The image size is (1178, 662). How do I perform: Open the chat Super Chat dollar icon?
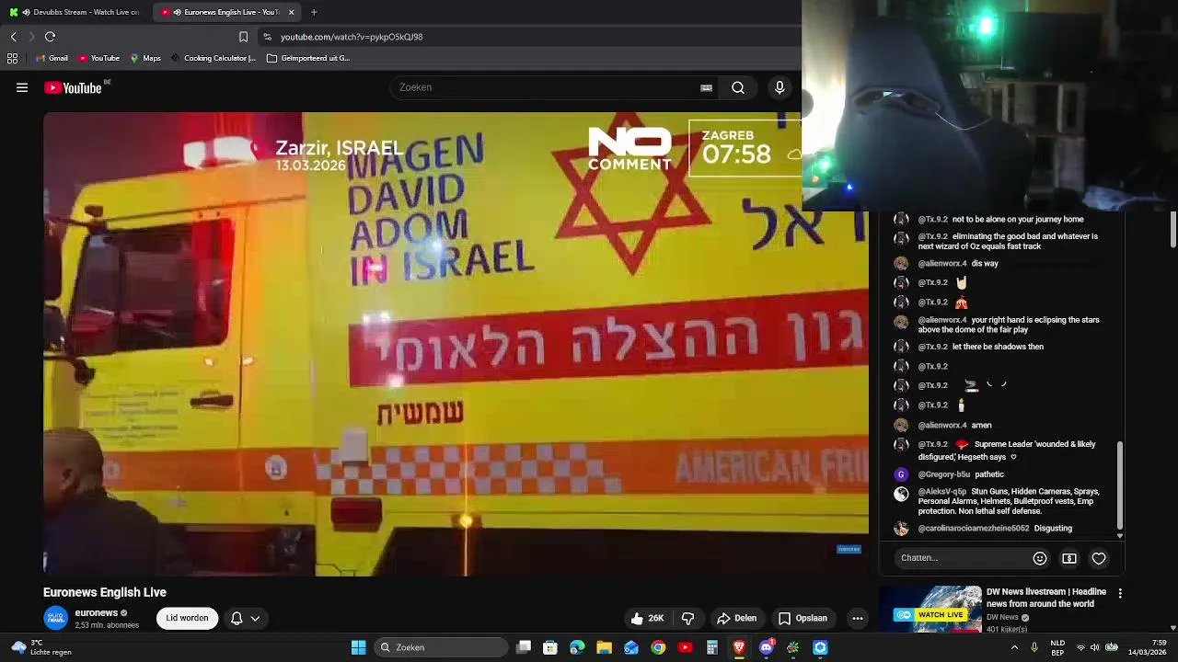click(1069, 558)
